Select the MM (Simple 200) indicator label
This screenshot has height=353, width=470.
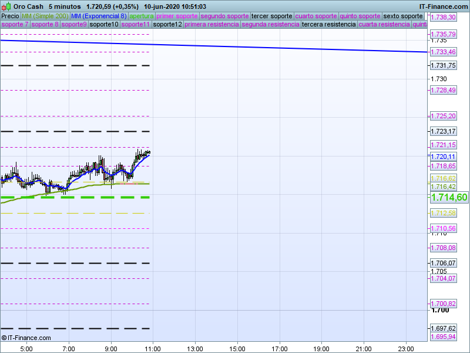[x=45, y=16]
